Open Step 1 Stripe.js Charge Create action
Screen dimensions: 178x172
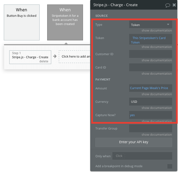click(x=30, y=57)
